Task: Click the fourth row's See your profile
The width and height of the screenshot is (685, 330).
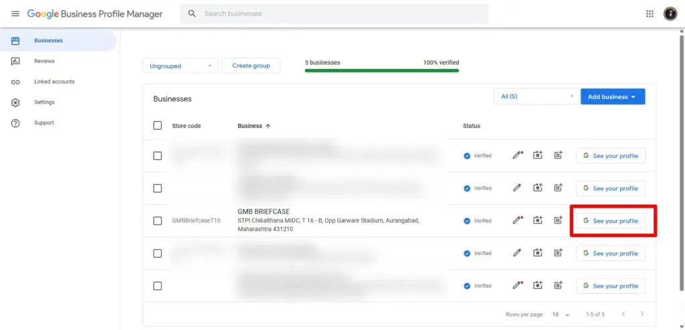Action: click(611, 254)
